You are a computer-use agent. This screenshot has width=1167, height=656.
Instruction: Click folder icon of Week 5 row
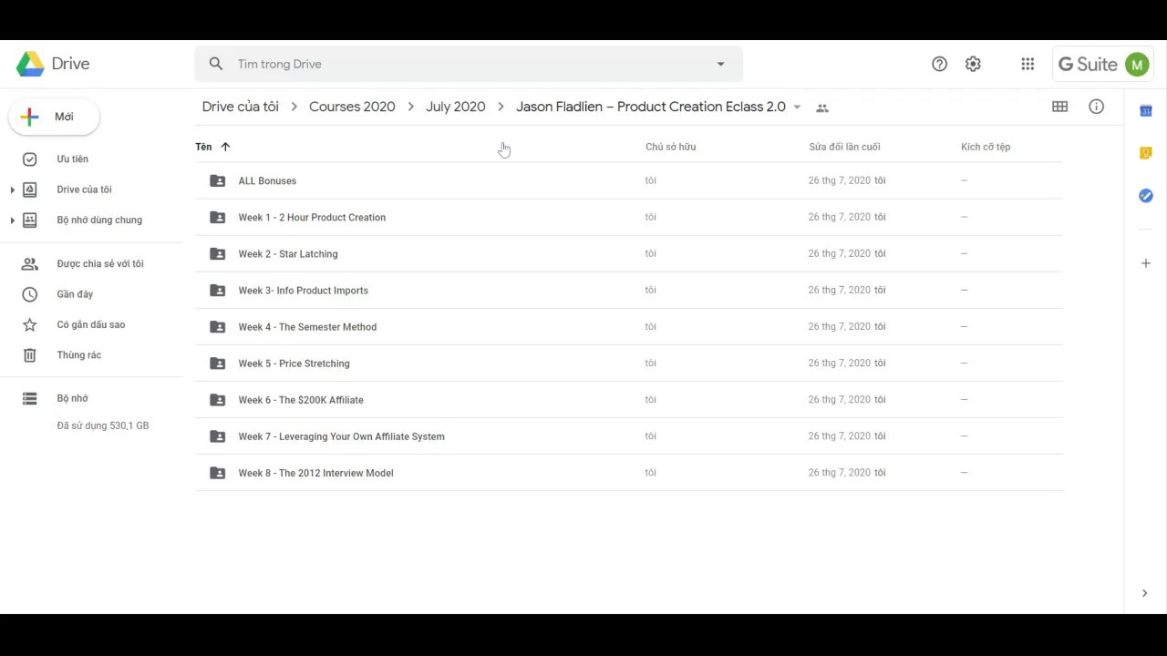pyautogui.click(x=217, y=363)
